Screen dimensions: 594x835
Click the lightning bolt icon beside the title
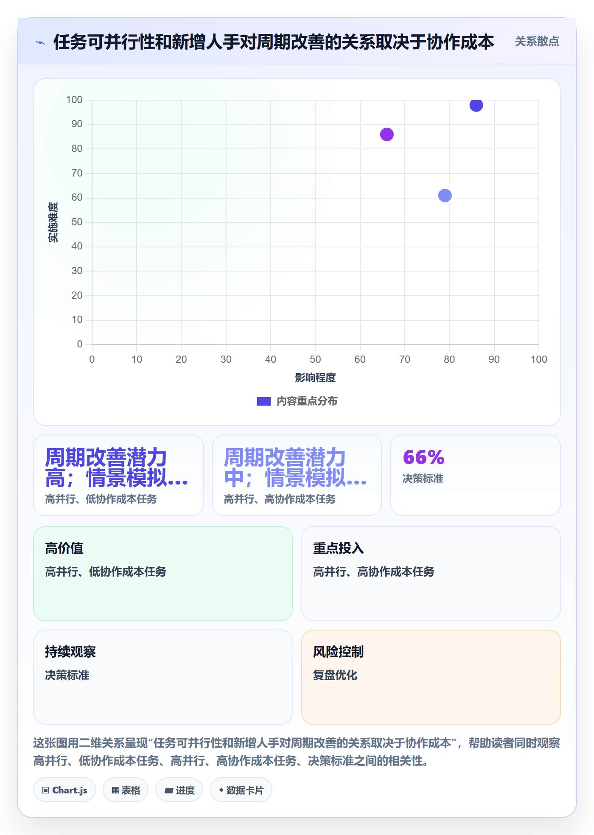40,42
